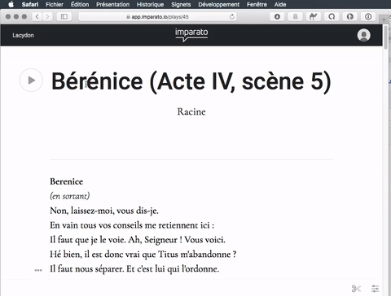This screenshot has height=296, width=391.
Task: Open the Présentation menu
Action: point(112,4)
